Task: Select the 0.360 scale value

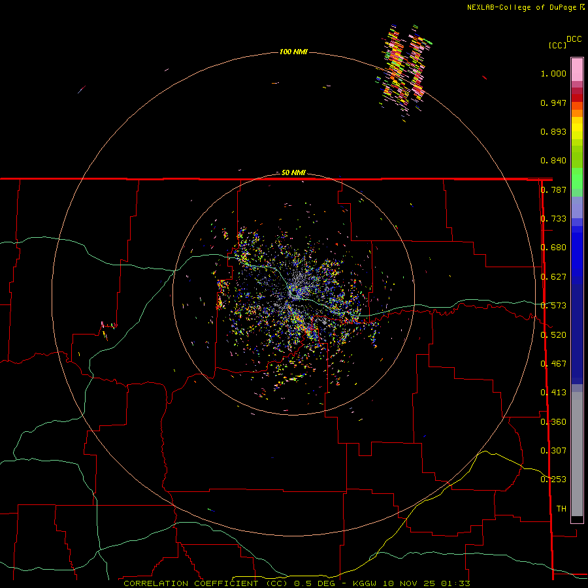Action: coord(553,422)
